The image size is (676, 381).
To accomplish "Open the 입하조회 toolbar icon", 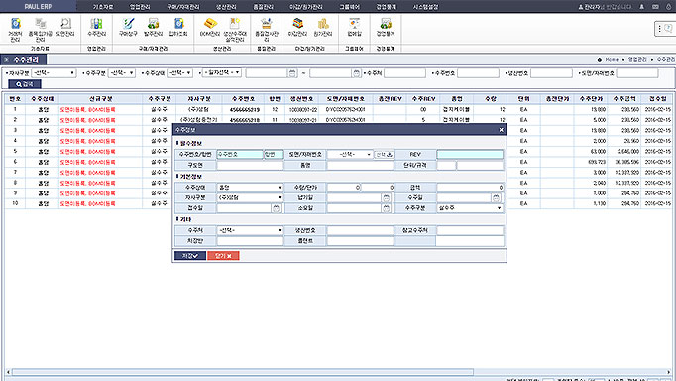I will (178, 23).
